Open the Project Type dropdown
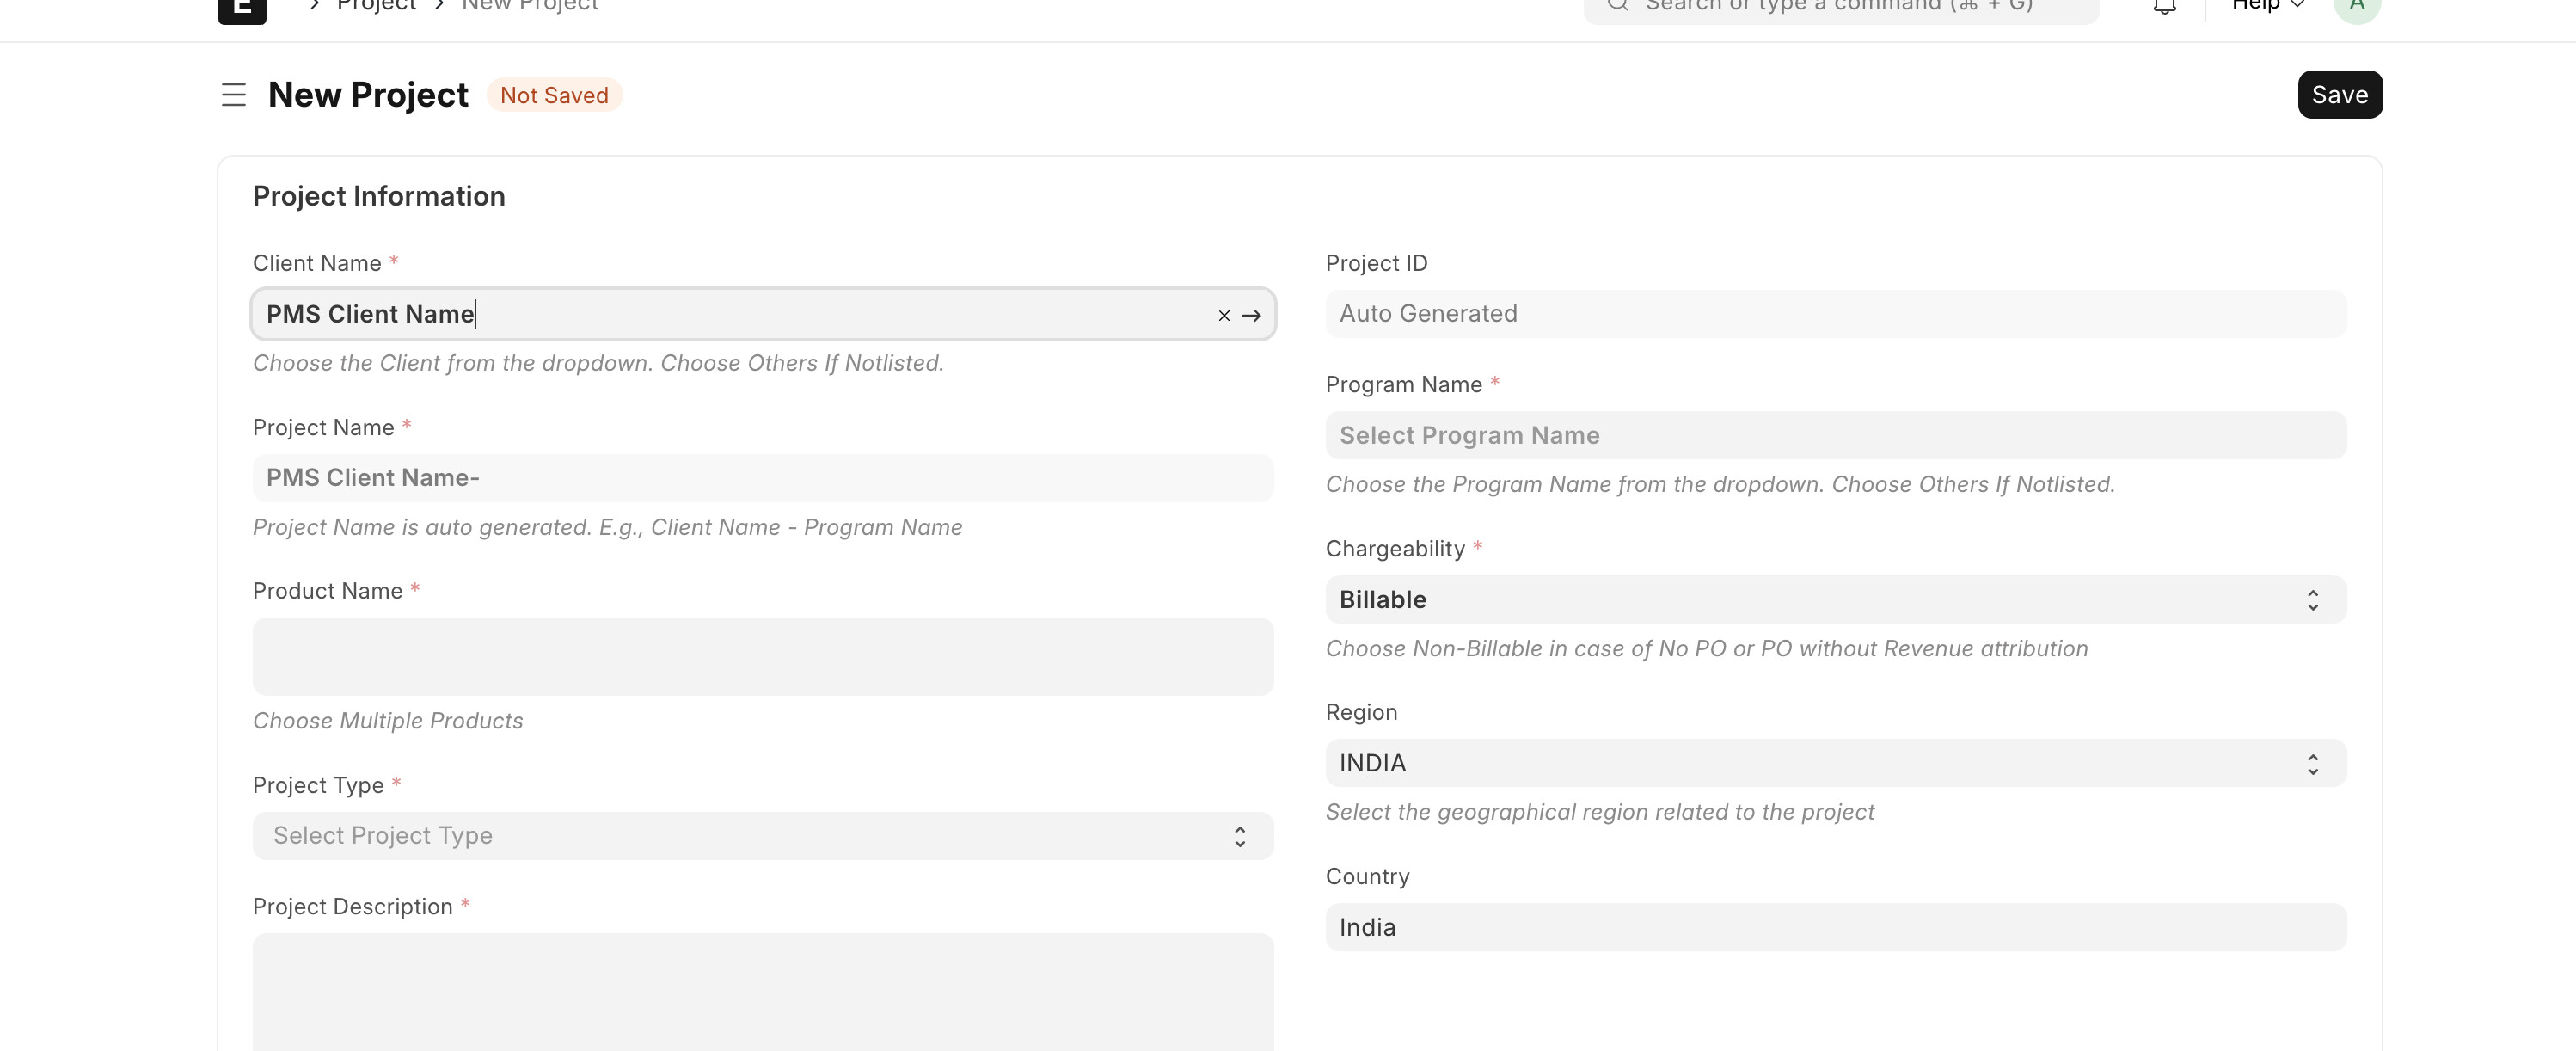 click(763, 836)
